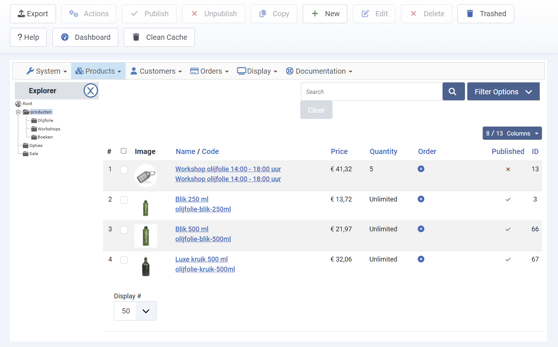Tick the checkbox for Blik 500 ml

(124, 230)
